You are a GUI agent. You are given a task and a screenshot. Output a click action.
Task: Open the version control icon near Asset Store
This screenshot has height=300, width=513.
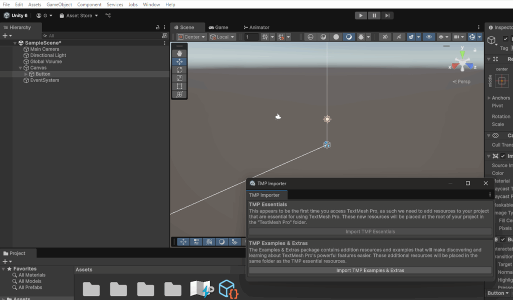[108, 15]
